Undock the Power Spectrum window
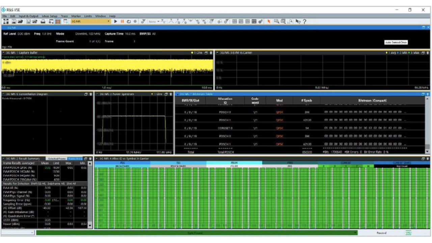 click(x=166, y=94)
